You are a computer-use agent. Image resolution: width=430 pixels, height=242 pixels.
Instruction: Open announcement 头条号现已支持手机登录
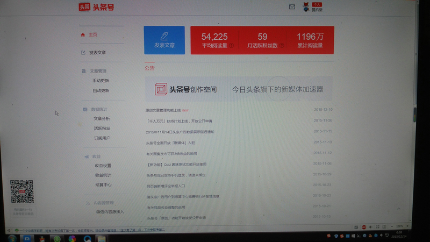176,175
